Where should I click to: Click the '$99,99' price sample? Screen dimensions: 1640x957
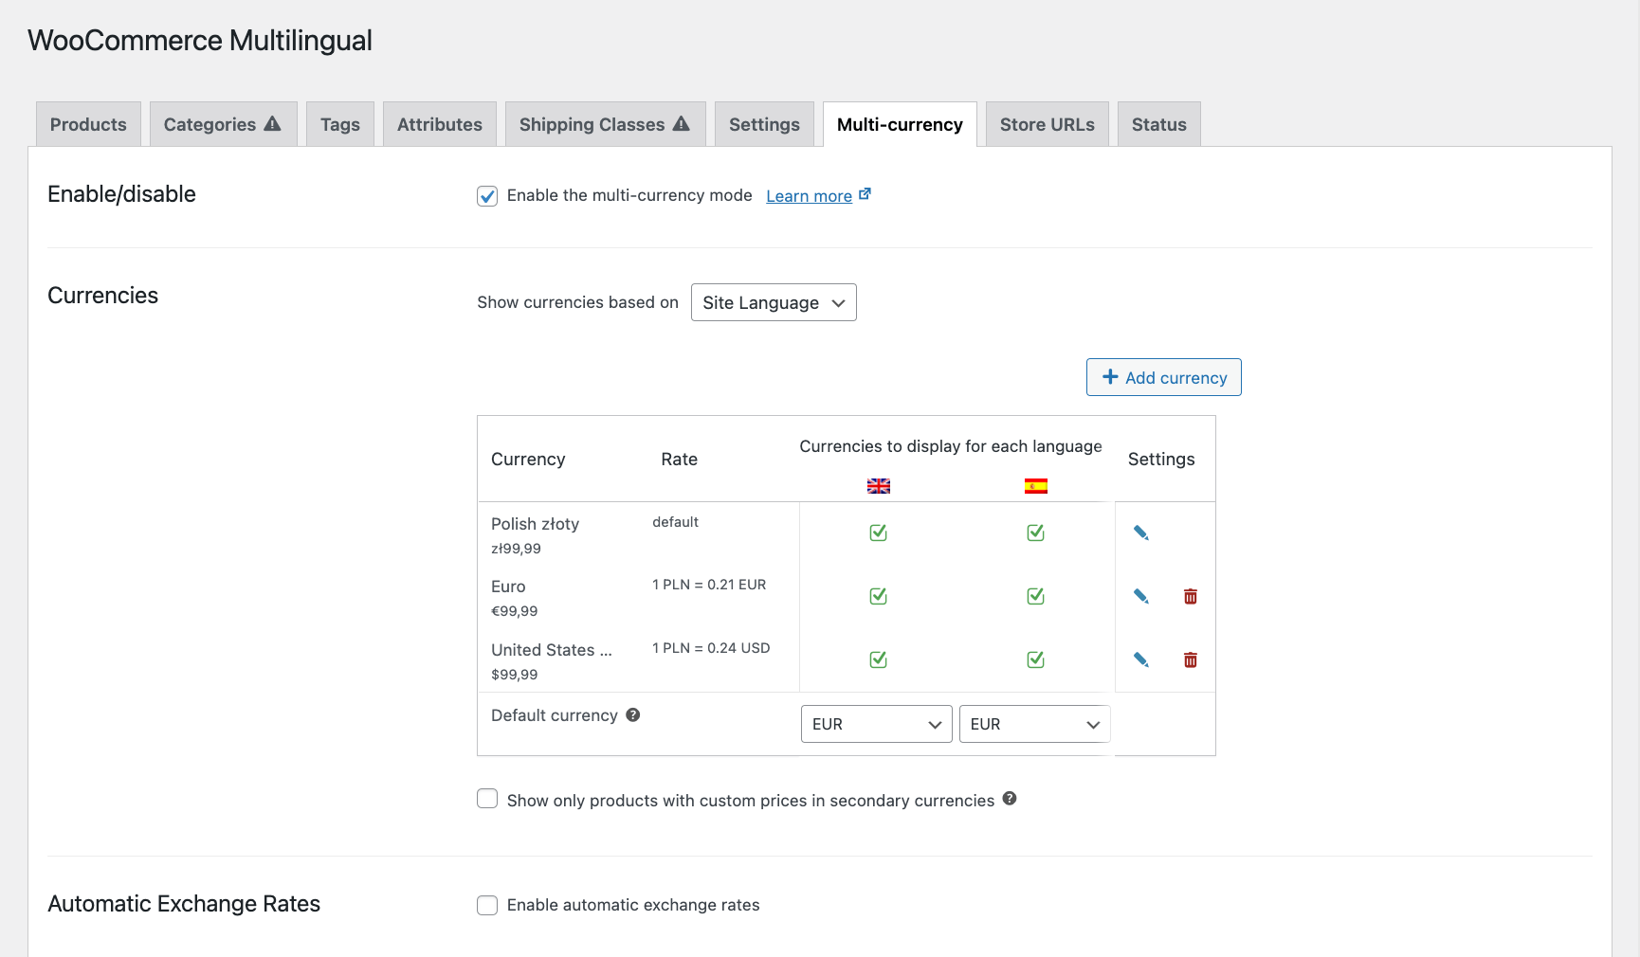(515, 675)
